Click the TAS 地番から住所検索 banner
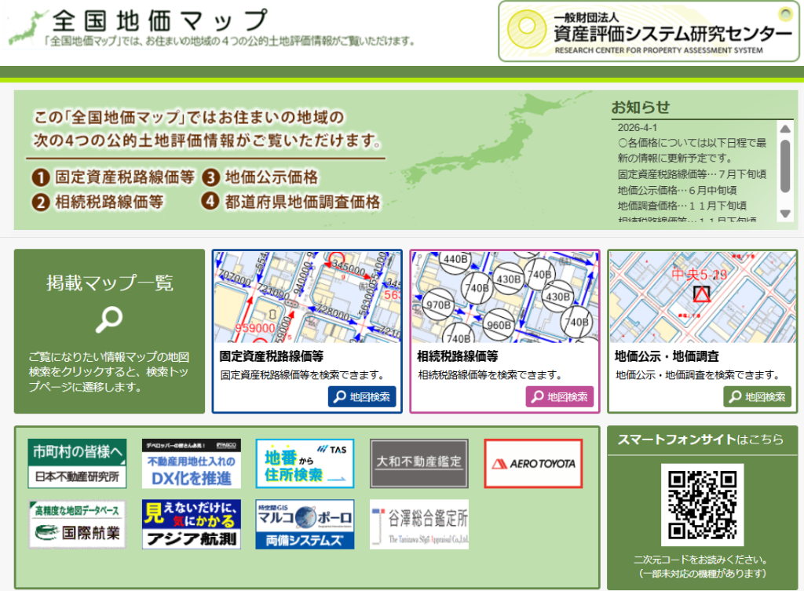The width and height of the screenshot is (804, 591). coord(305,463)
